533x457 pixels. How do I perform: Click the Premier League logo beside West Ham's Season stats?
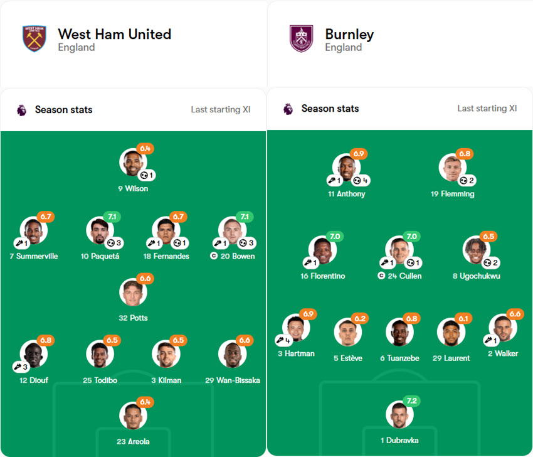coord(20,109)
